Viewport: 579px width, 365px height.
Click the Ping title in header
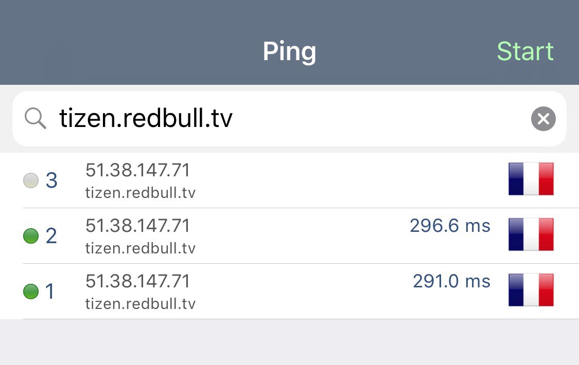pos(289,51)
